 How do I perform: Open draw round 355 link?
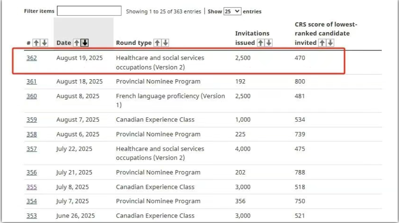pos(31,187)
